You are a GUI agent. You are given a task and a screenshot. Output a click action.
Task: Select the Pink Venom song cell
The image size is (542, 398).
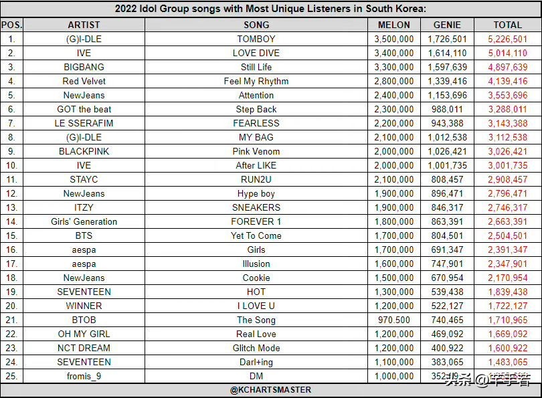pyautogui.click(x=256, y=151)
